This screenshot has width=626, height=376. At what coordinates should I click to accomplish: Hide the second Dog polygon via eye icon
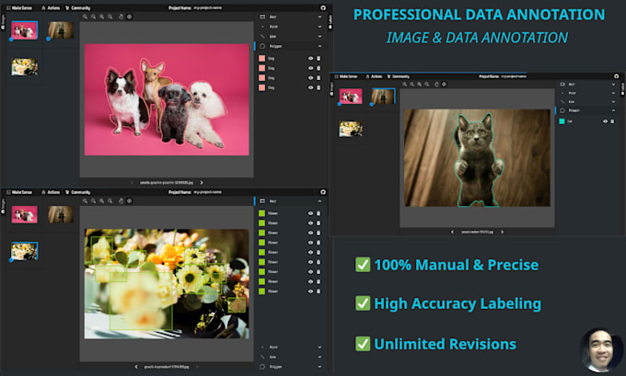point(310,68)
